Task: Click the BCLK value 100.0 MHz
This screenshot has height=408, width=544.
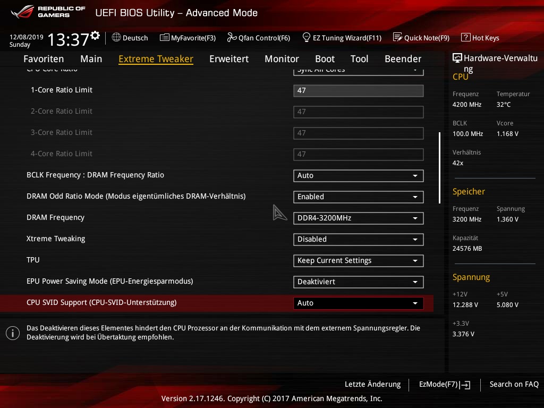Action: [467, 133]
